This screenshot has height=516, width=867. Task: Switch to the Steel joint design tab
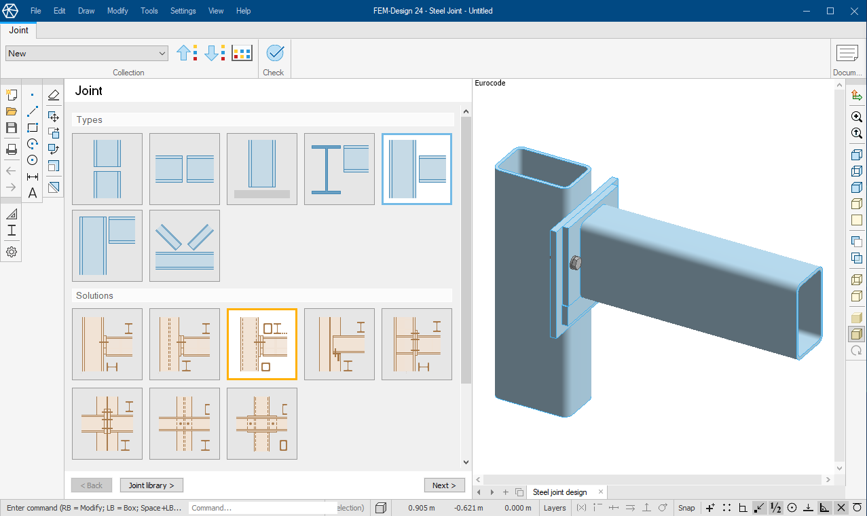tap(559, 492)
